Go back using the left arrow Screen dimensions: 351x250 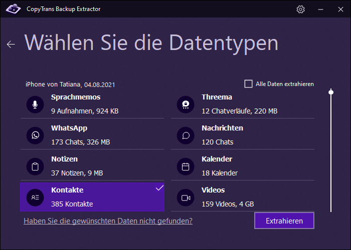coord(11,44)
